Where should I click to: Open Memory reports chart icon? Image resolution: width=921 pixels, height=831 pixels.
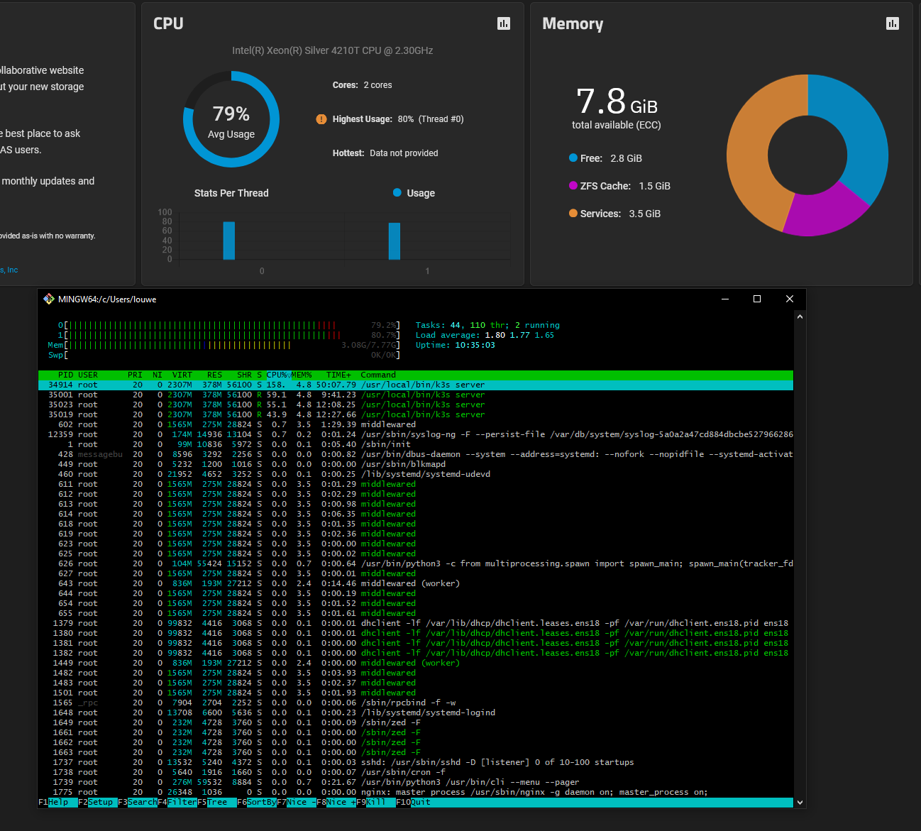[893, 23]
